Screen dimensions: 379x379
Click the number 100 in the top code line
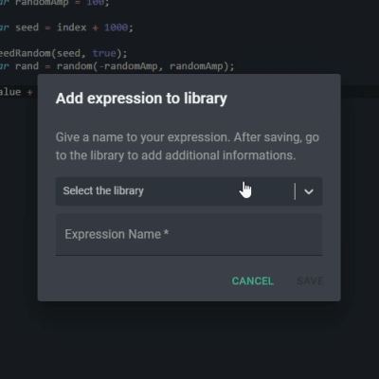96,3
